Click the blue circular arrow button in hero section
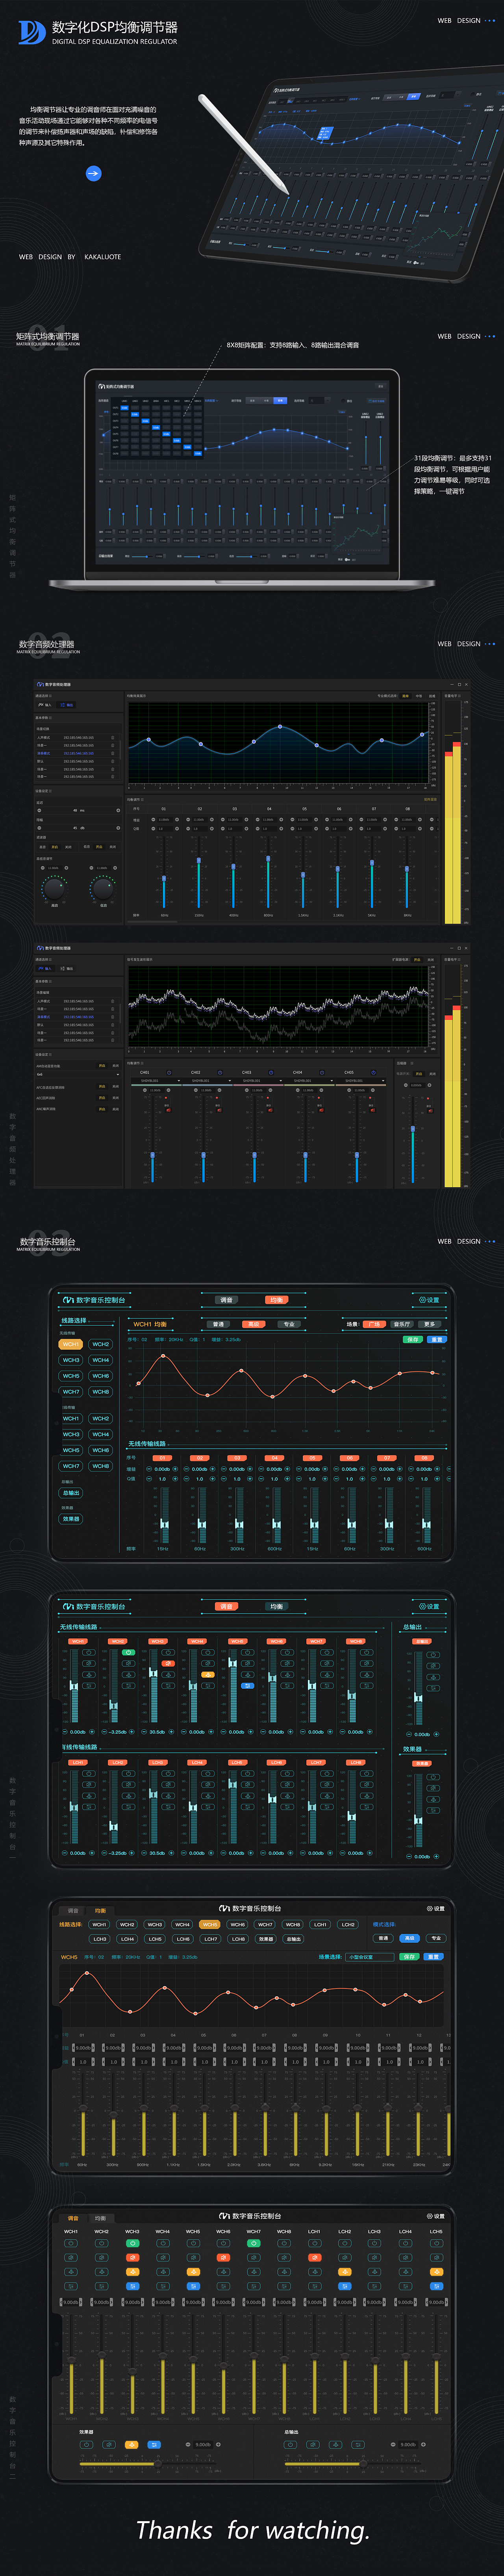The height and width of the screenshot is (2576, 504). (93, 173)
